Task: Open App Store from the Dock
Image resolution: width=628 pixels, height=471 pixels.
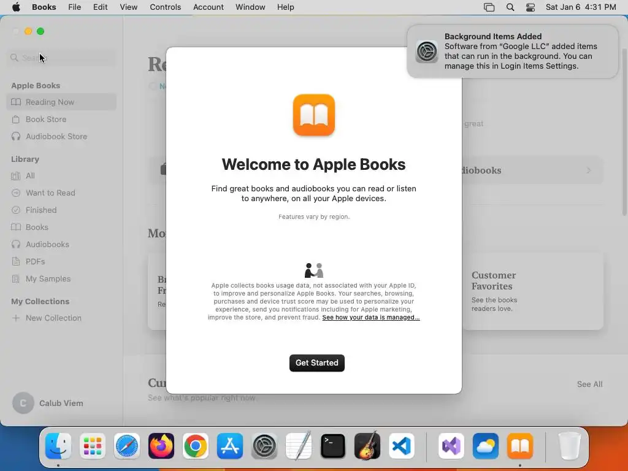Action: pyautogui.click(x=230, y=446)
